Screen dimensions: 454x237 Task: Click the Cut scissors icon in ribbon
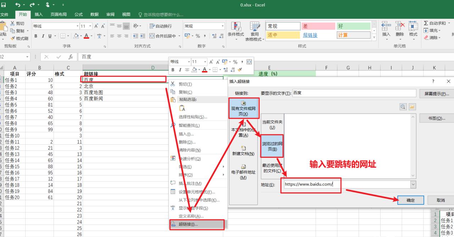tap(13, 23)
